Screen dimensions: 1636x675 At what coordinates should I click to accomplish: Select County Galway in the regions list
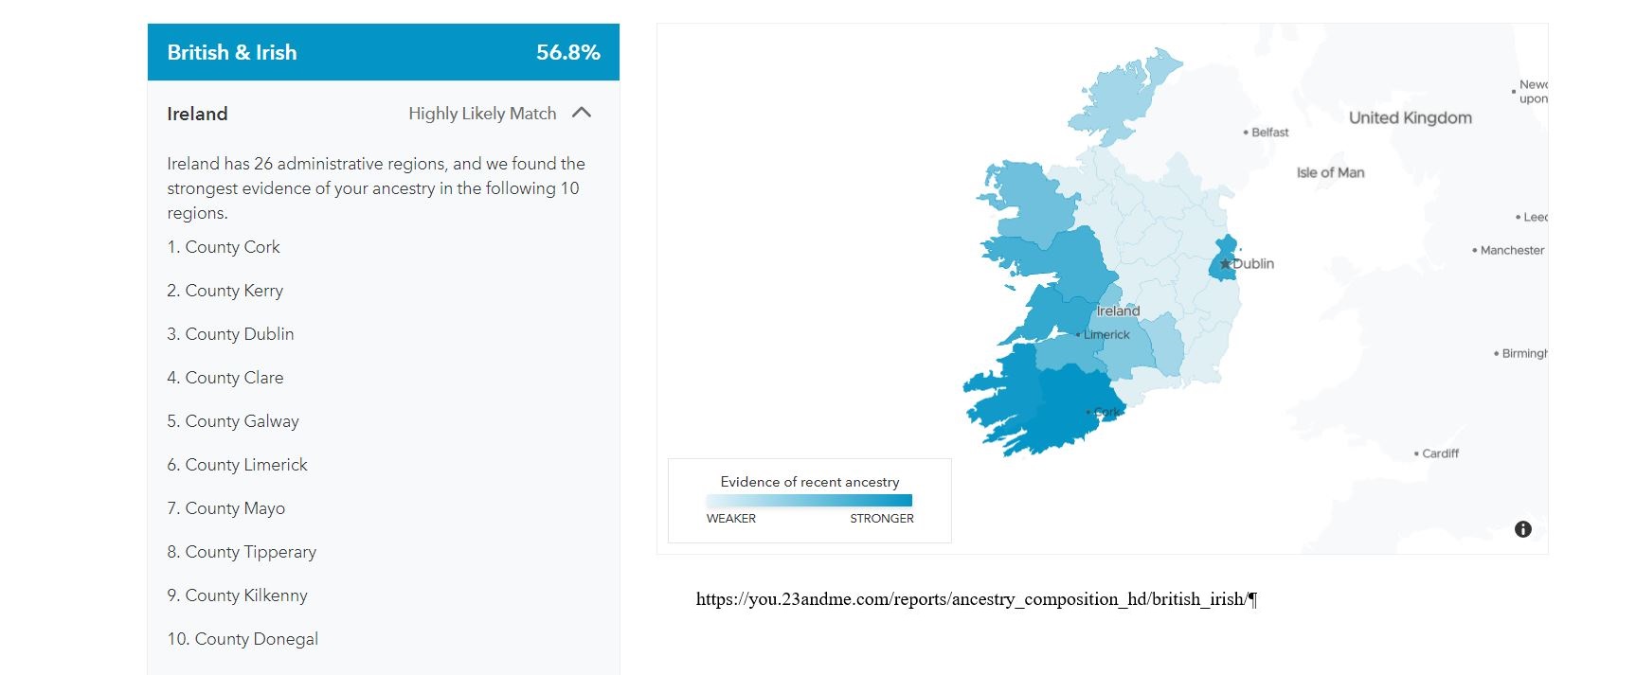(235, 420)
